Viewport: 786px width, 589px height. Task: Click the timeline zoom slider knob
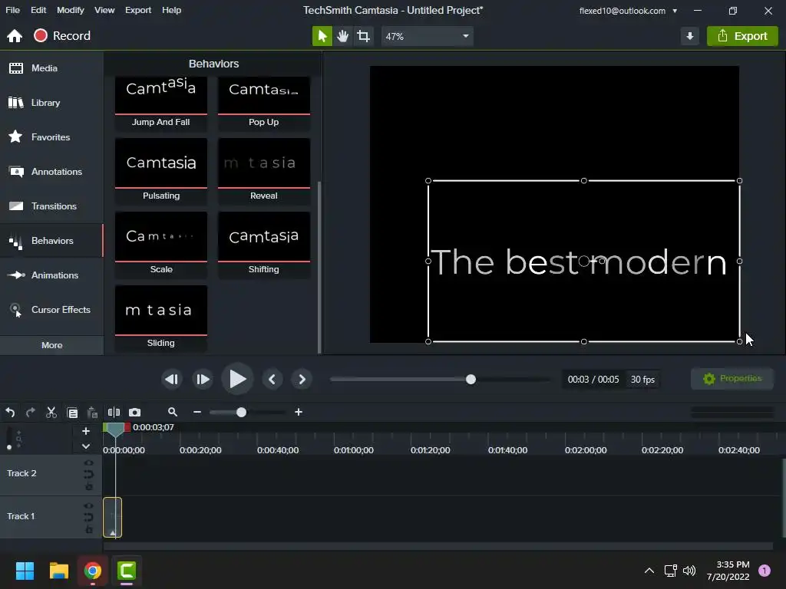click(241, 412)
